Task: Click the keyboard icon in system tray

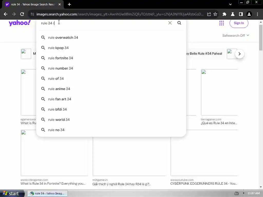Action: [237, 193]
